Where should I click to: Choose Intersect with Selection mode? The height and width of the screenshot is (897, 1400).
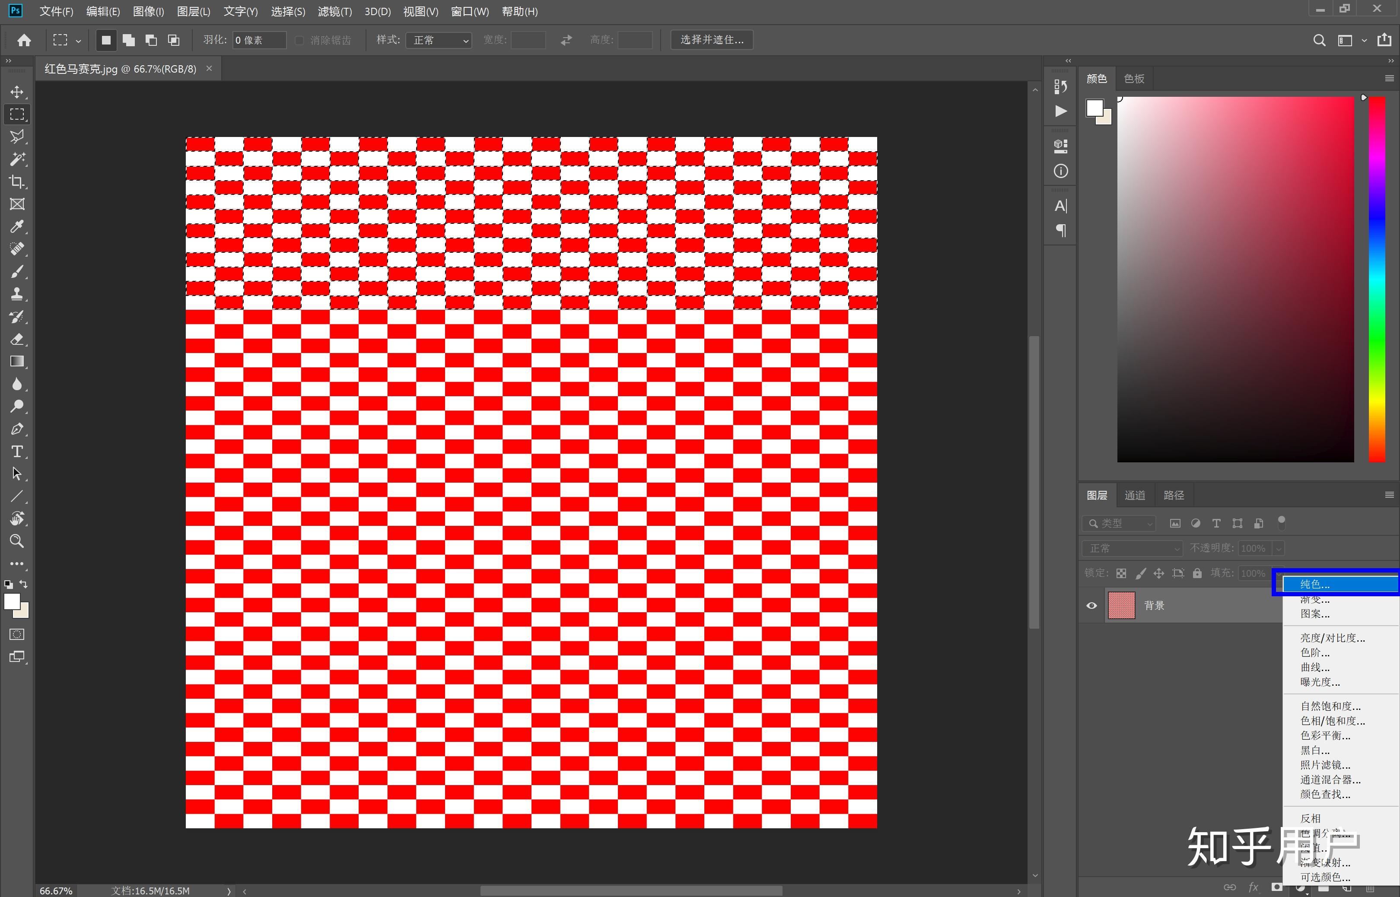(x=174, y=40)
